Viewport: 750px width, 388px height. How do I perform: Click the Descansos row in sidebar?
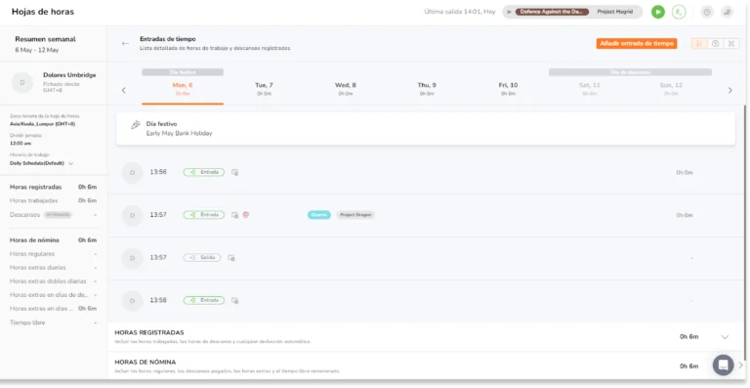53,215
